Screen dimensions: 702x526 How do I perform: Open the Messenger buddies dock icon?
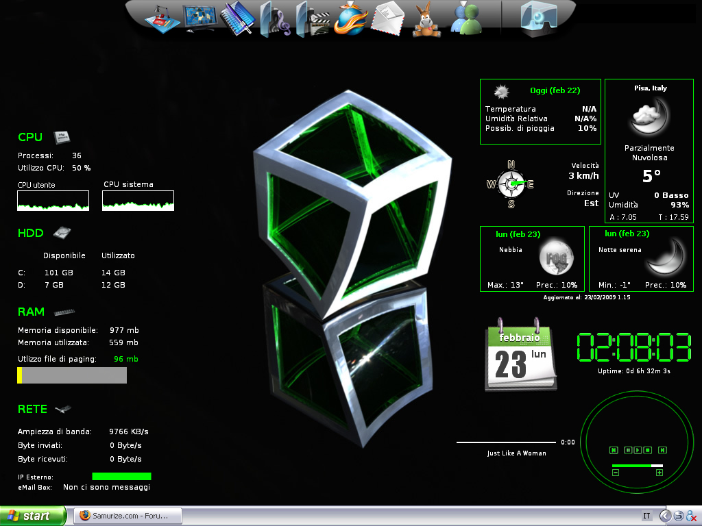pos(465,19)
